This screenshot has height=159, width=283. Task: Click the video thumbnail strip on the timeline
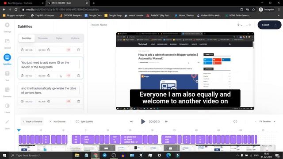pos(147,148)
